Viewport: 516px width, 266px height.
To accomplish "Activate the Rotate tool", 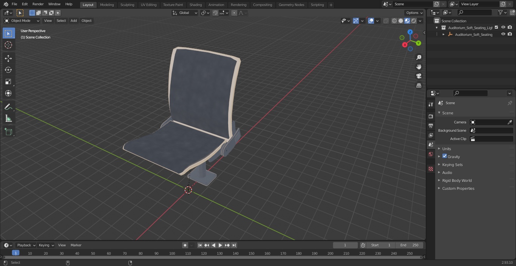I will [x=8, y=70].
